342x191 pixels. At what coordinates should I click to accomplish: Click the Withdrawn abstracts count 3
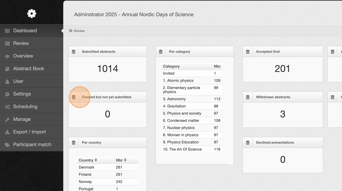coord(283,114)
